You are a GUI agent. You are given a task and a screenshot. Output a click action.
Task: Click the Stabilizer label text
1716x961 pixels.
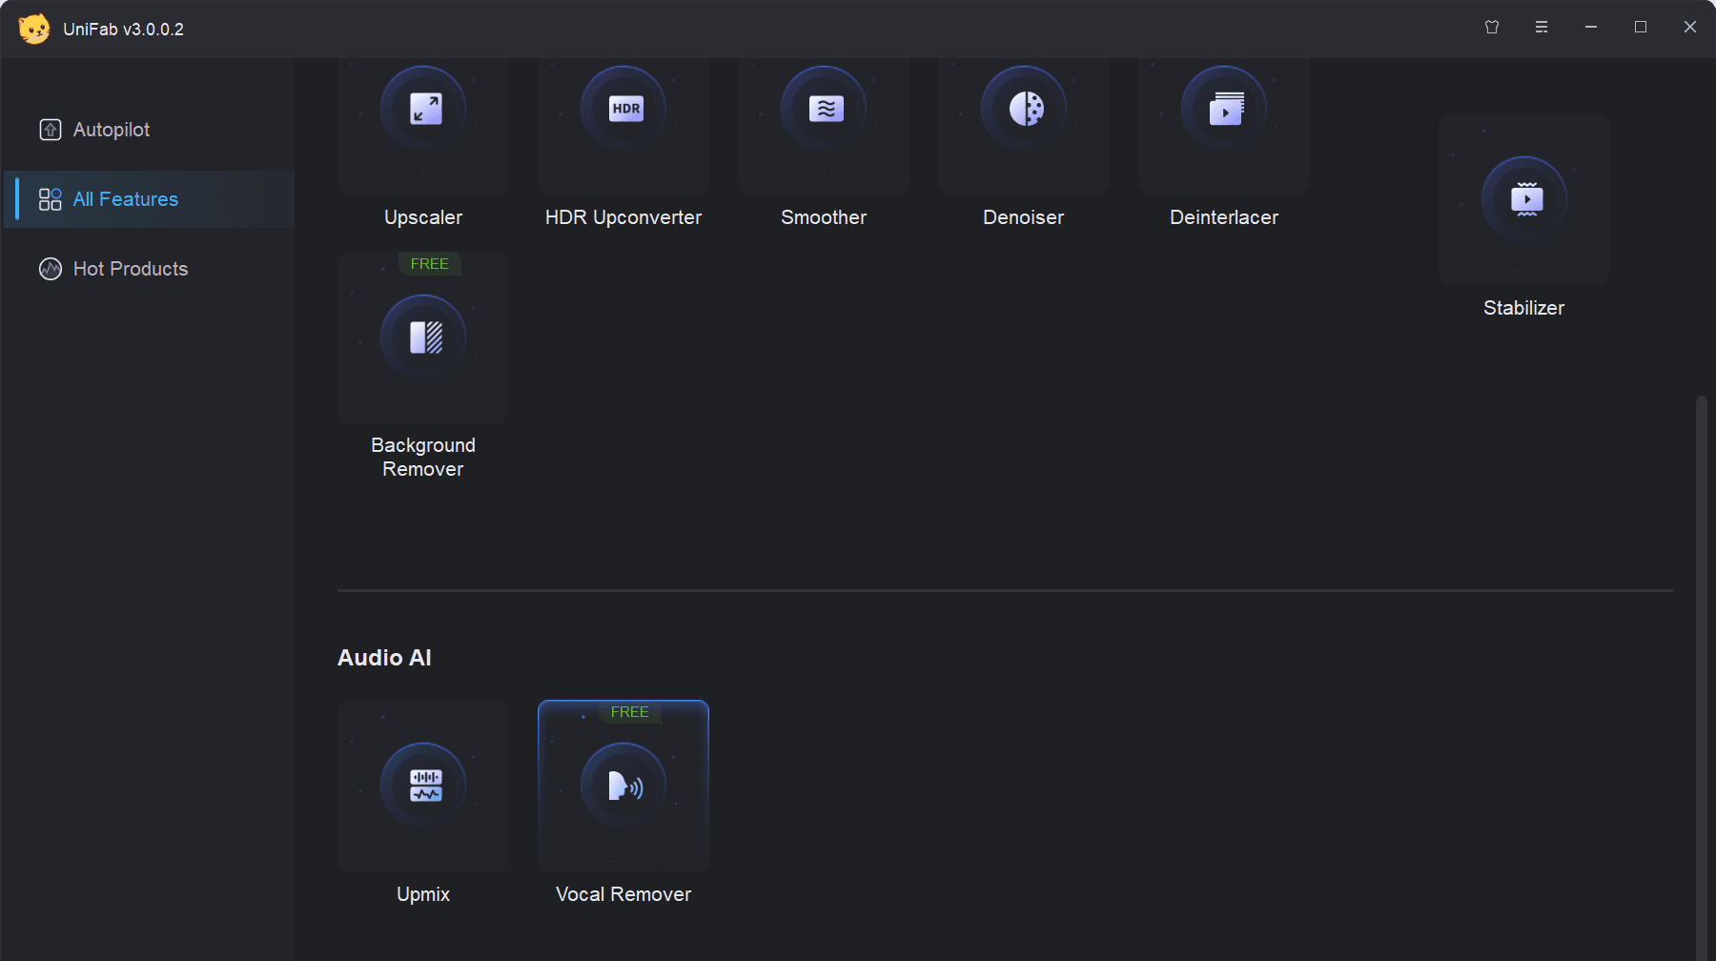click(1524, 308)
